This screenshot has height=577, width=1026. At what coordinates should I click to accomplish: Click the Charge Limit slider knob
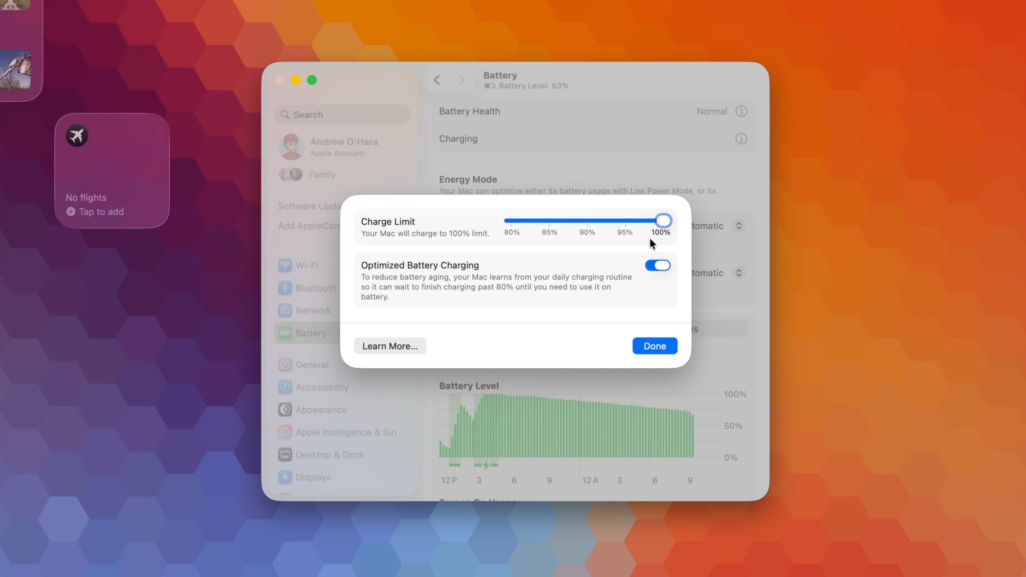pyautogui.click(x=663, y=221)
